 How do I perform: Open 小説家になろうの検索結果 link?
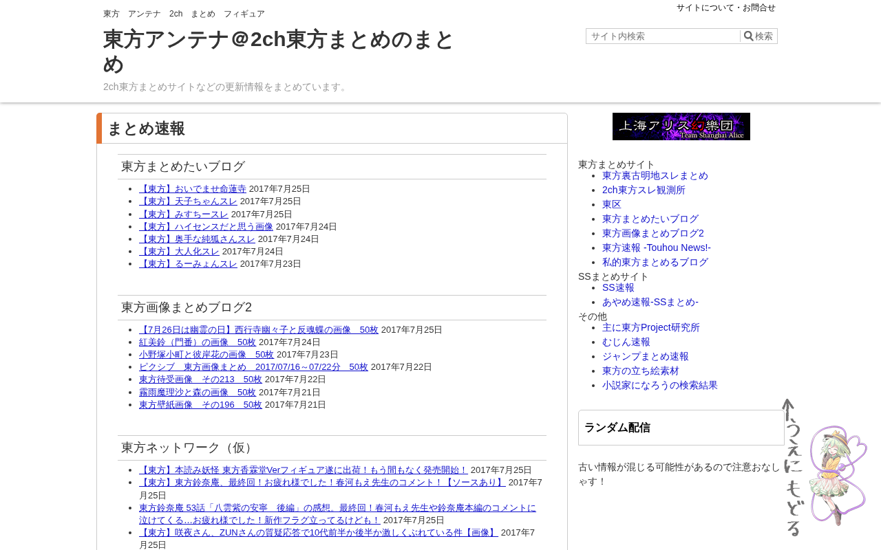pos(660,385)
